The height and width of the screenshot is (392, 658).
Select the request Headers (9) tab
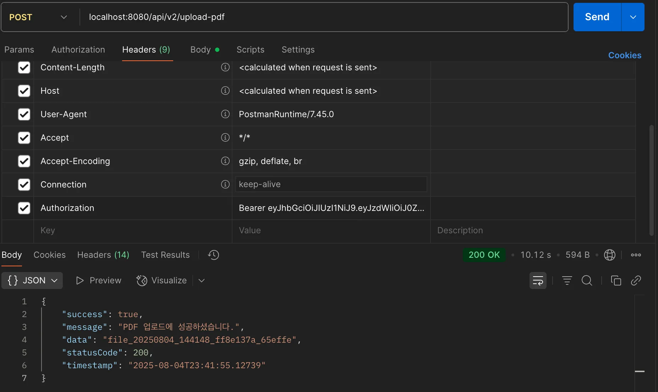pyautogui.click(x=146, y=50)
